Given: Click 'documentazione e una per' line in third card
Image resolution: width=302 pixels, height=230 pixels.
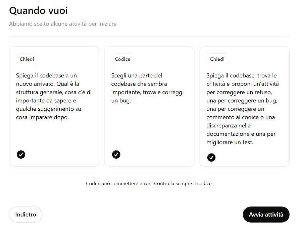Looking at the screenshot, I should click(241, 134).
